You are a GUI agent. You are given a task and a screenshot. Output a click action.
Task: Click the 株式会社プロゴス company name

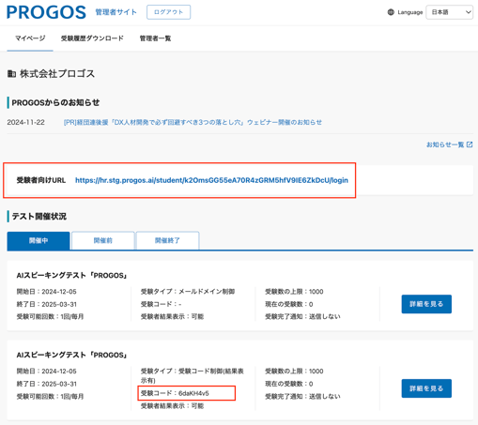(x=57, y=74)
